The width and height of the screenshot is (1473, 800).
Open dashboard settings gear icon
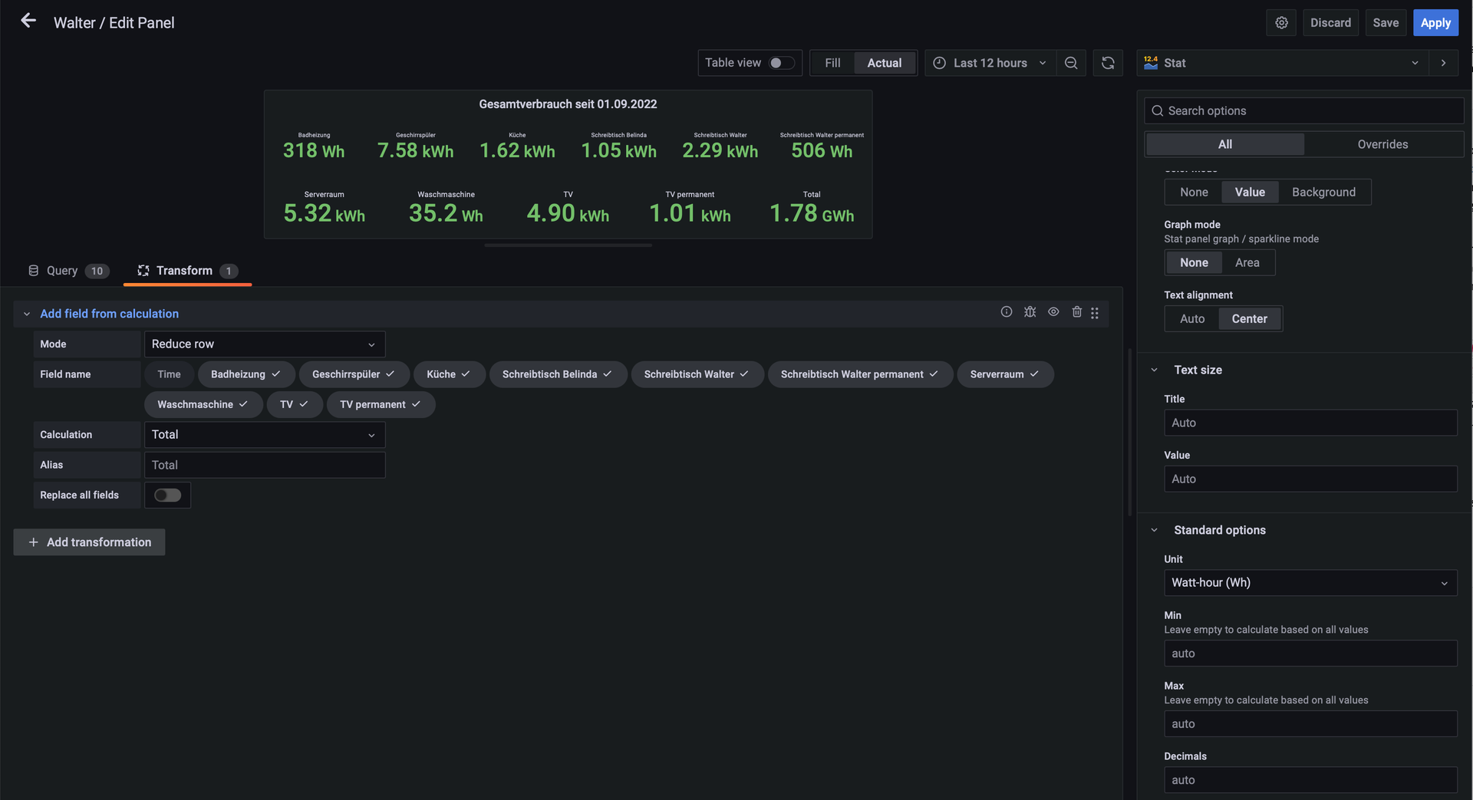coord(1281,23)
